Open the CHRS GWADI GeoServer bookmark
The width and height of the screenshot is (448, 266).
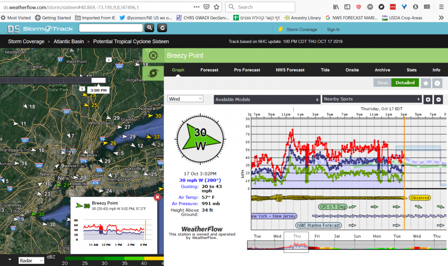coord(202,18)
